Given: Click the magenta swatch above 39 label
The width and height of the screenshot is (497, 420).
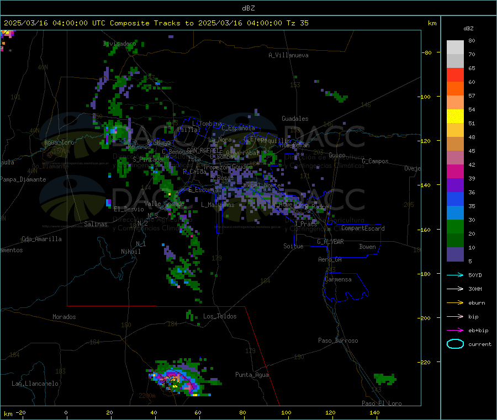Looking at the screenshot, I should point(455,171).
